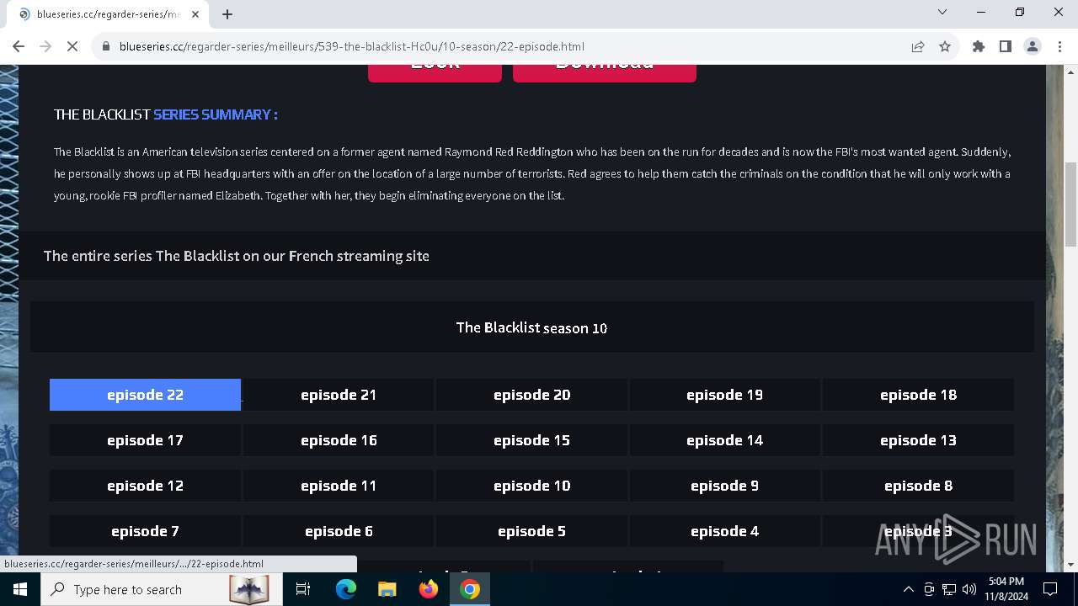Viewport: 1078px width, 606px height.
Task: Click the scrollbar down arrow
Action: (x=1070, y=565)
